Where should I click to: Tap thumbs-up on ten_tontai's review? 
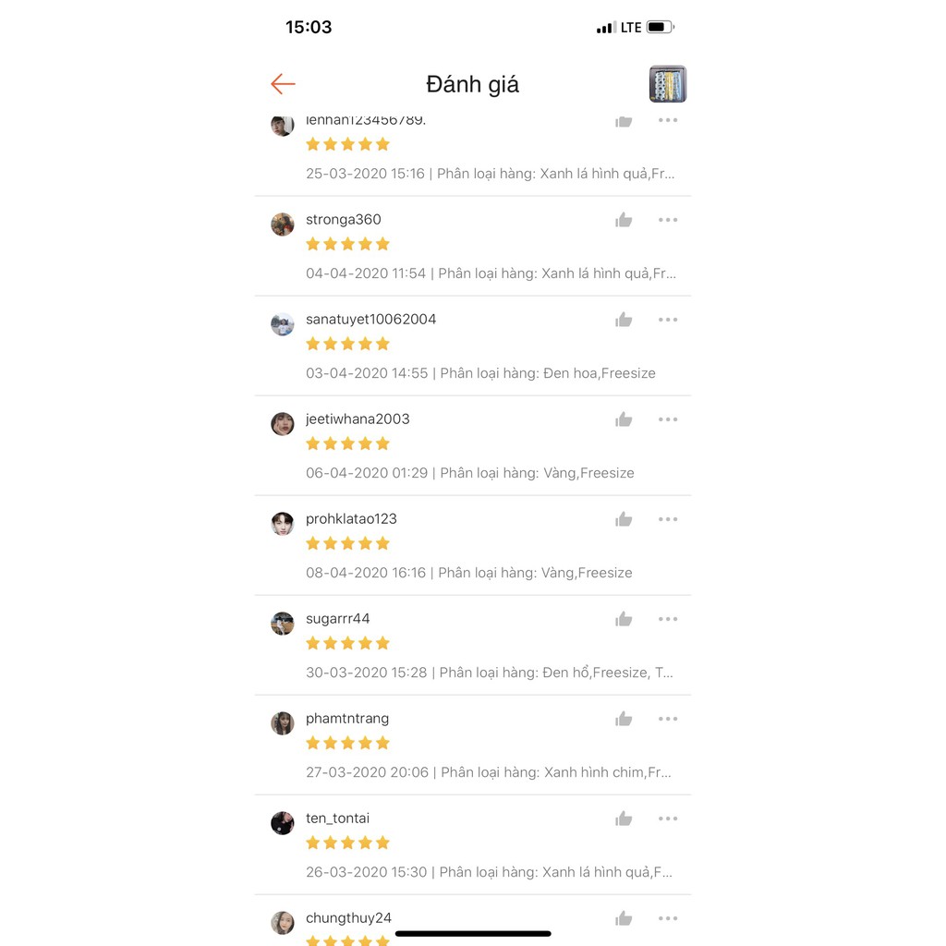[624, 819]
